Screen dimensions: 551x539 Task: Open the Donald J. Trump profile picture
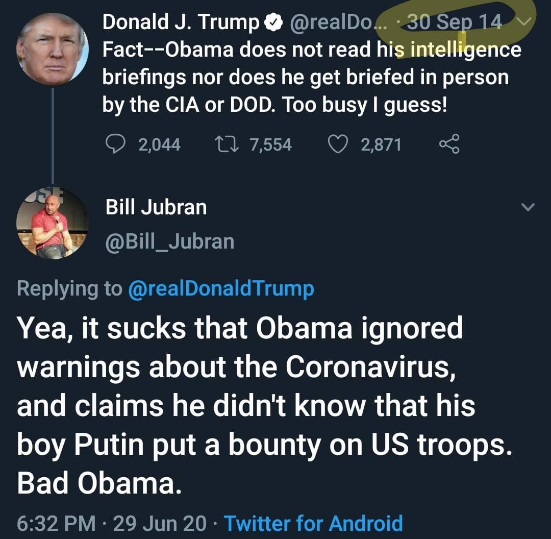click(53, 49)
